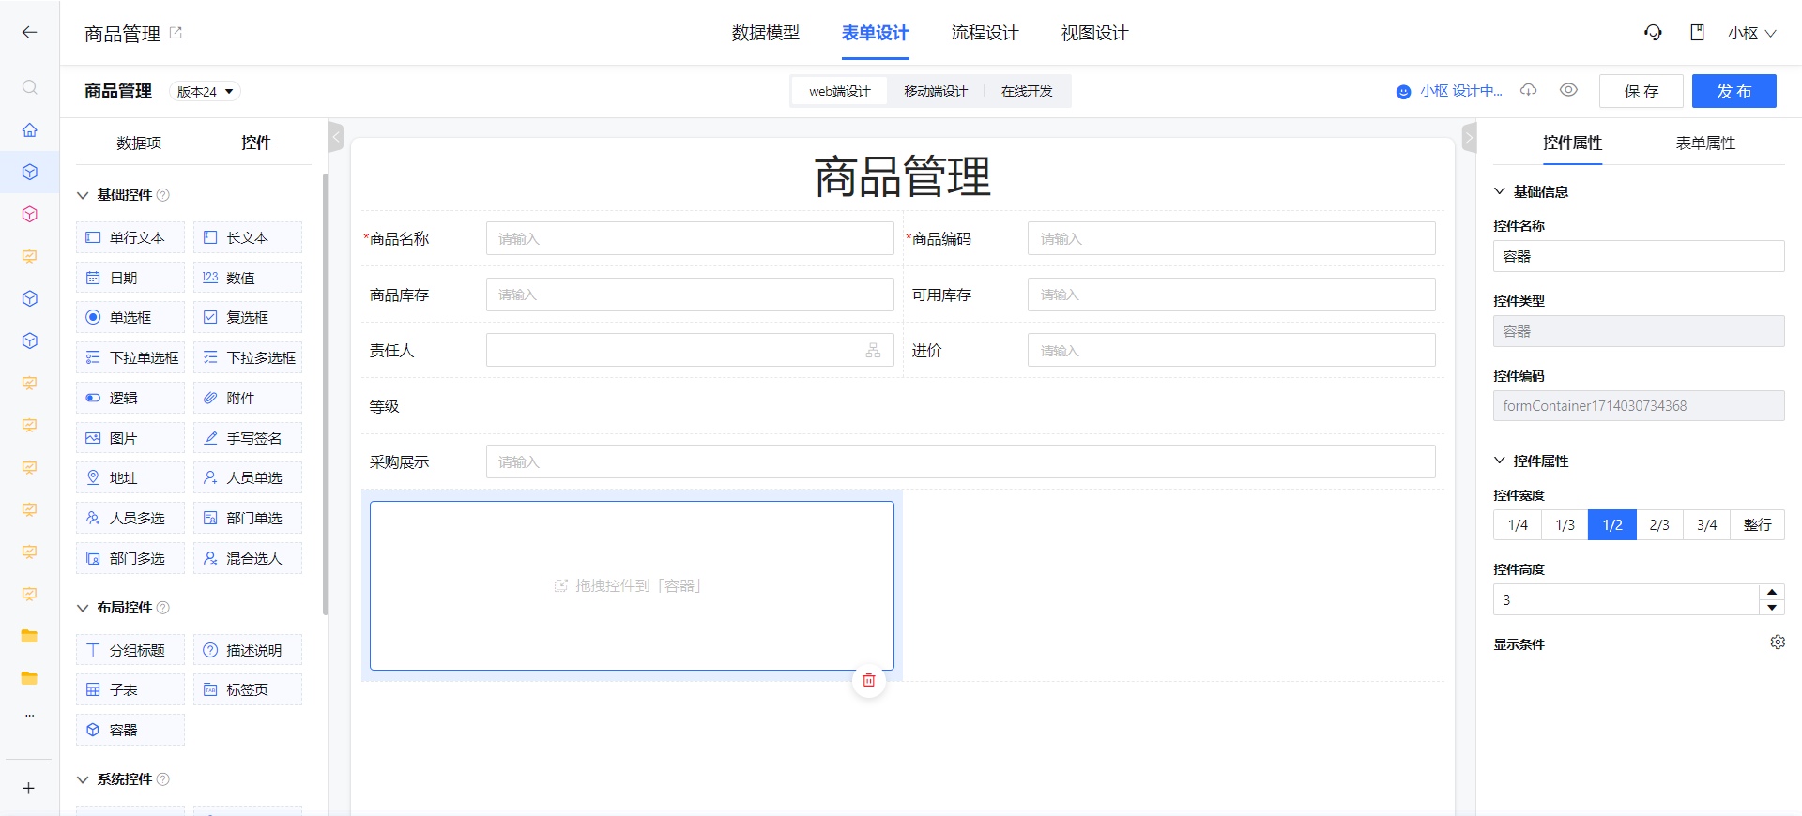Click the cloud upload icon
Screen dimensions: 1802x816
1529,90
